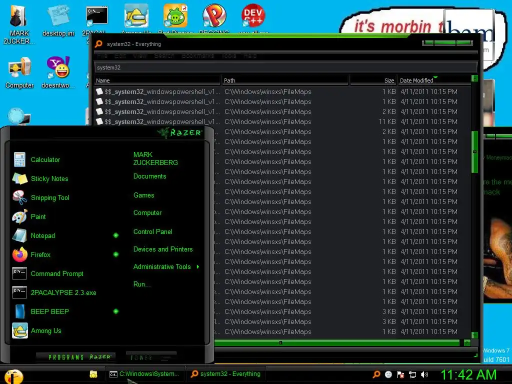Click the Everything search tray icon
Screen dimensions: 512x384
376,374
